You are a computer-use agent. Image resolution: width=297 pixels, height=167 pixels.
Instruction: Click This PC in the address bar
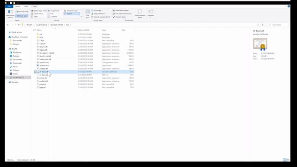(29, 25)
